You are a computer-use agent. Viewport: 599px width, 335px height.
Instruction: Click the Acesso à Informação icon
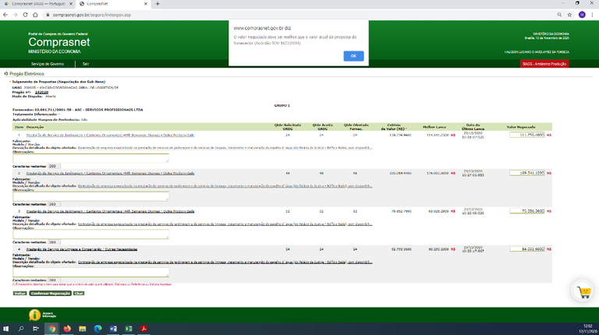tap(34, 315)
